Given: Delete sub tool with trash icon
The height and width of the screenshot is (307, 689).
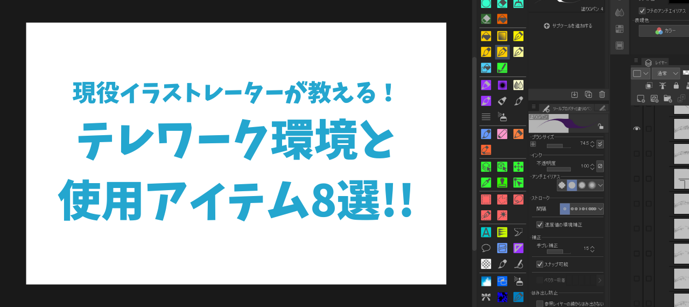Looking at the screenshot, I should tap(602, 94).
